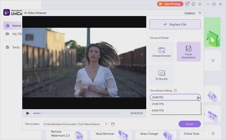226x140 pixels.
Task: Expand more next to Online Tools
Action: point(213,134)
